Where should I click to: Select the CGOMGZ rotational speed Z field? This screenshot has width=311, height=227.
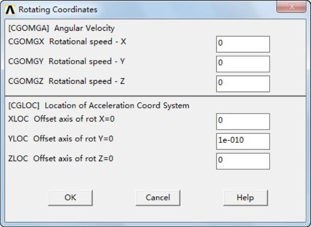[x=243, y=83]
